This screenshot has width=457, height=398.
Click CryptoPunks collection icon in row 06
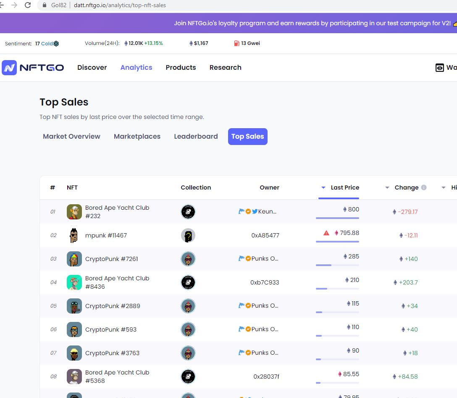(x=188, y=329)
